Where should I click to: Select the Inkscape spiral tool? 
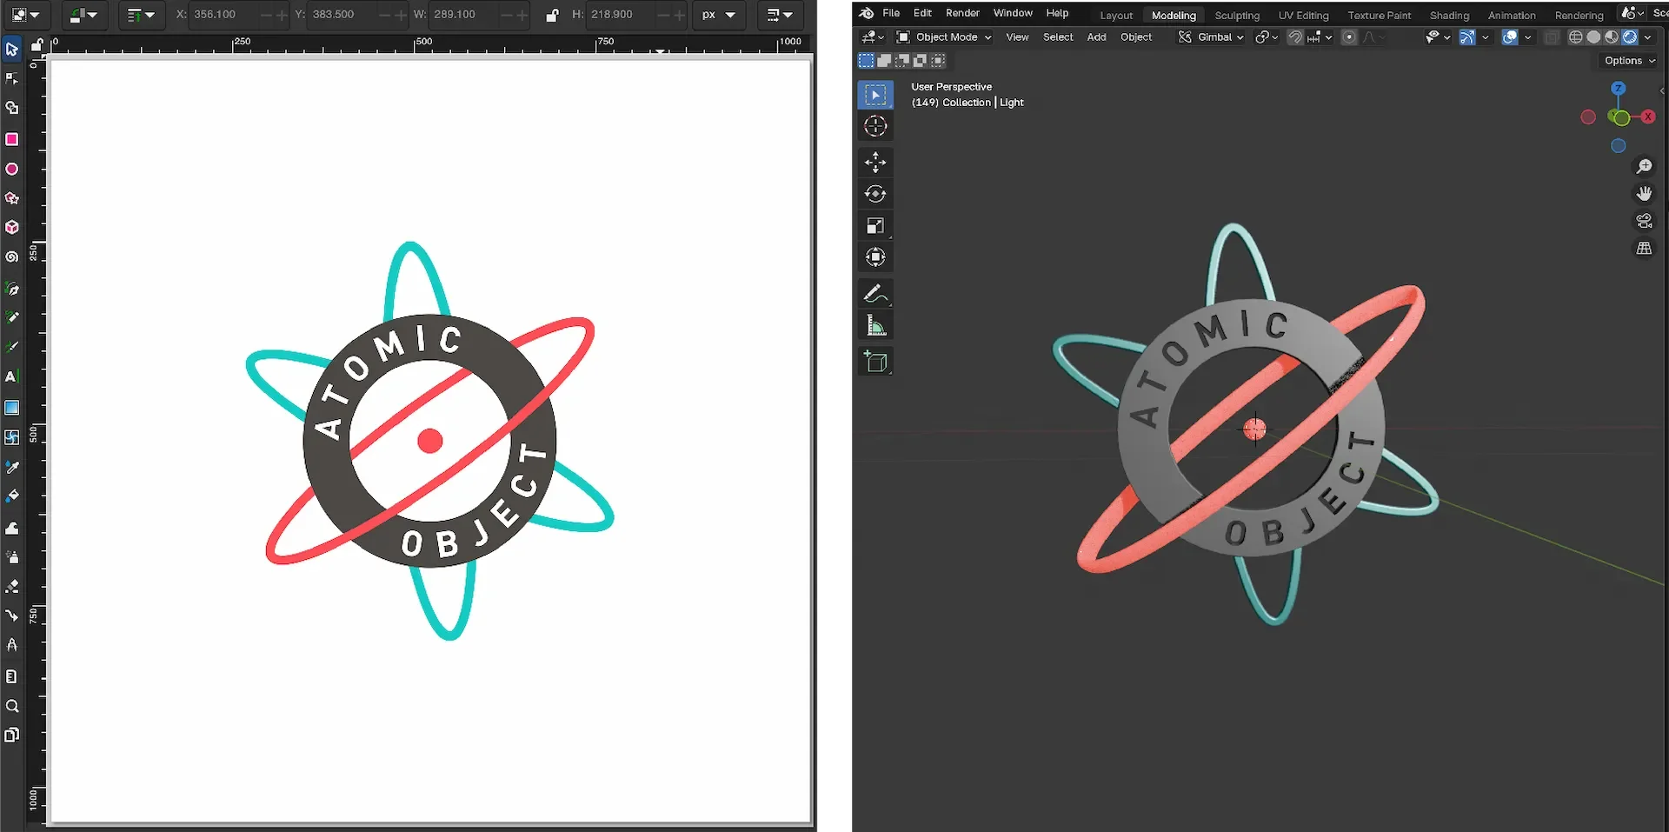click(x=11, y=257)
